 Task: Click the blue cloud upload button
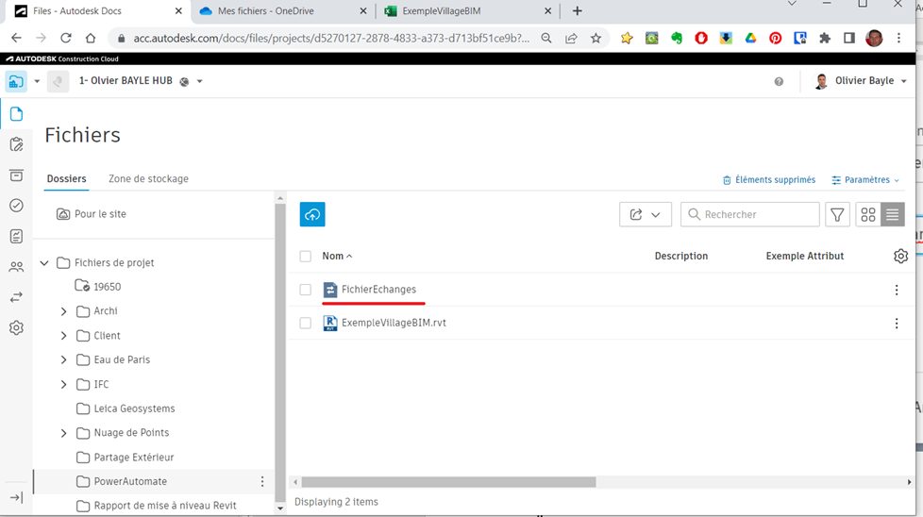(x=312, y=214)
